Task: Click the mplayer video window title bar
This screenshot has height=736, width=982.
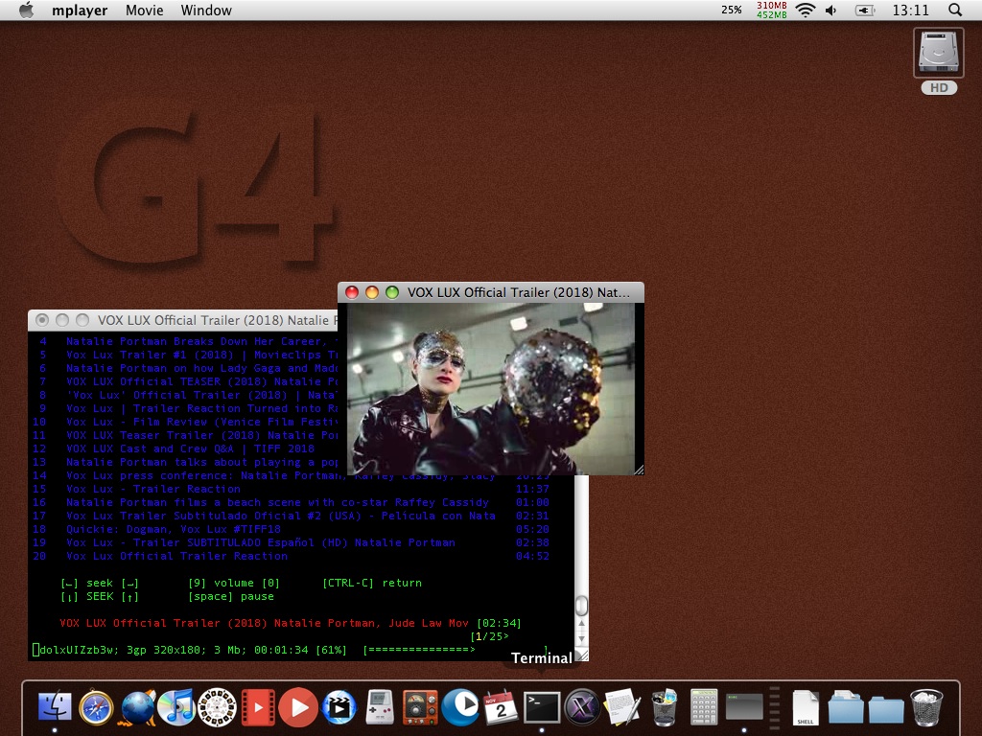Action: pos(491,292)
